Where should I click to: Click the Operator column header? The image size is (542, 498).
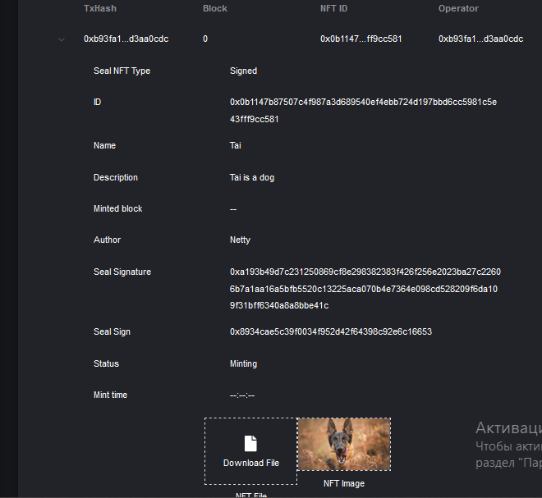tap(458, 8)
